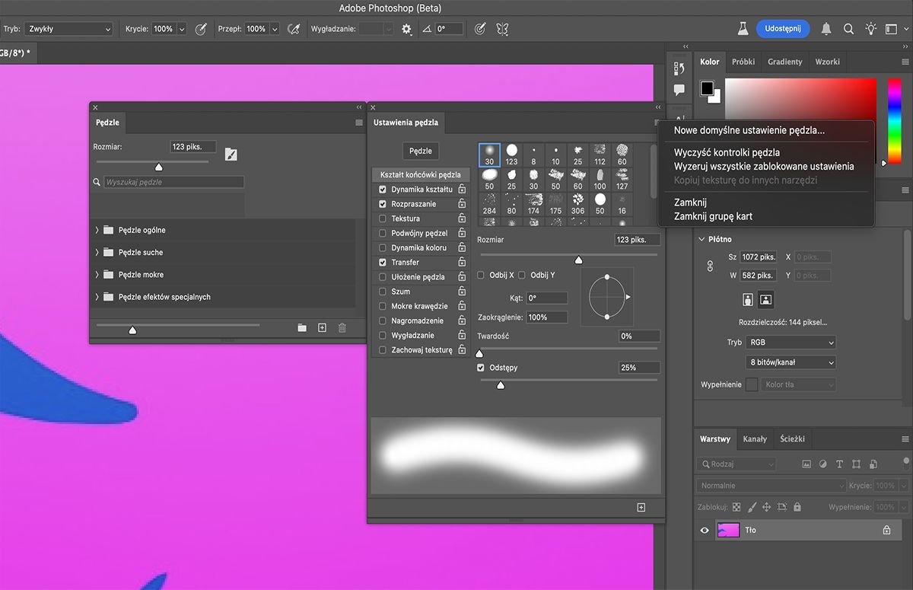Screen dimensions: 913x590
Task: Open the RGB color mode dropdown
Action: (790, 343)
